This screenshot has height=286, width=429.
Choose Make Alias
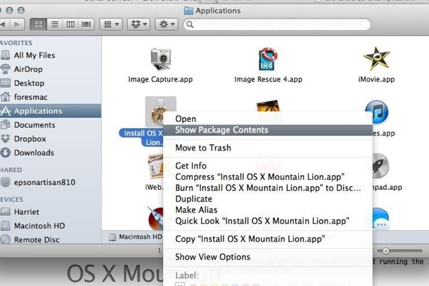(x=267, y=210)
